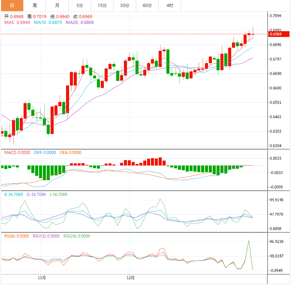Viewport: 291px width, 286px height.
Task: Select the 周 (weekly) timeframe tab
Action: click(x=35, y=5)
